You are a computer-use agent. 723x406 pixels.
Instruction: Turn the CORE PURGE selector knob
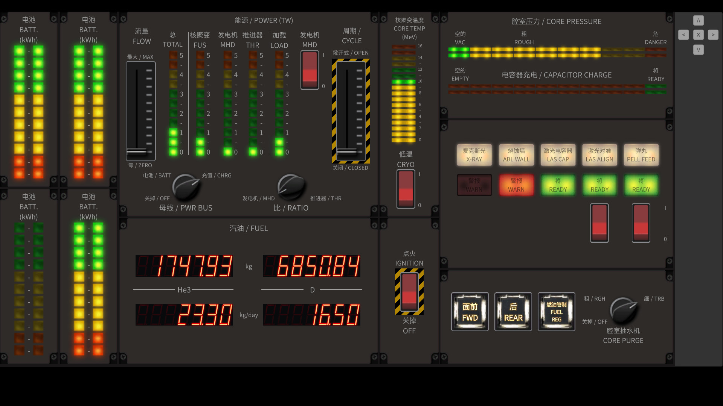(623, 310)
